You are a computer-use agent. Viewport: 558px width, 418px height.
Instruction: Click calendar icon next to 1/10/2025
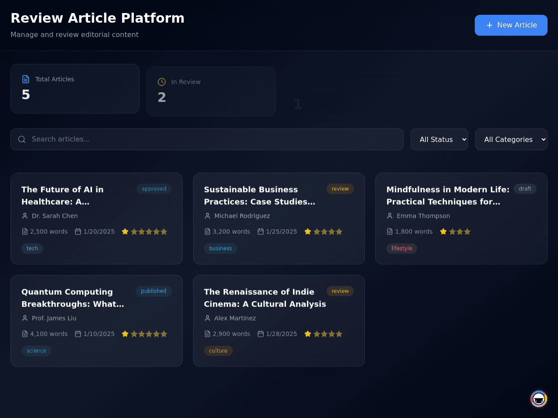78,334
